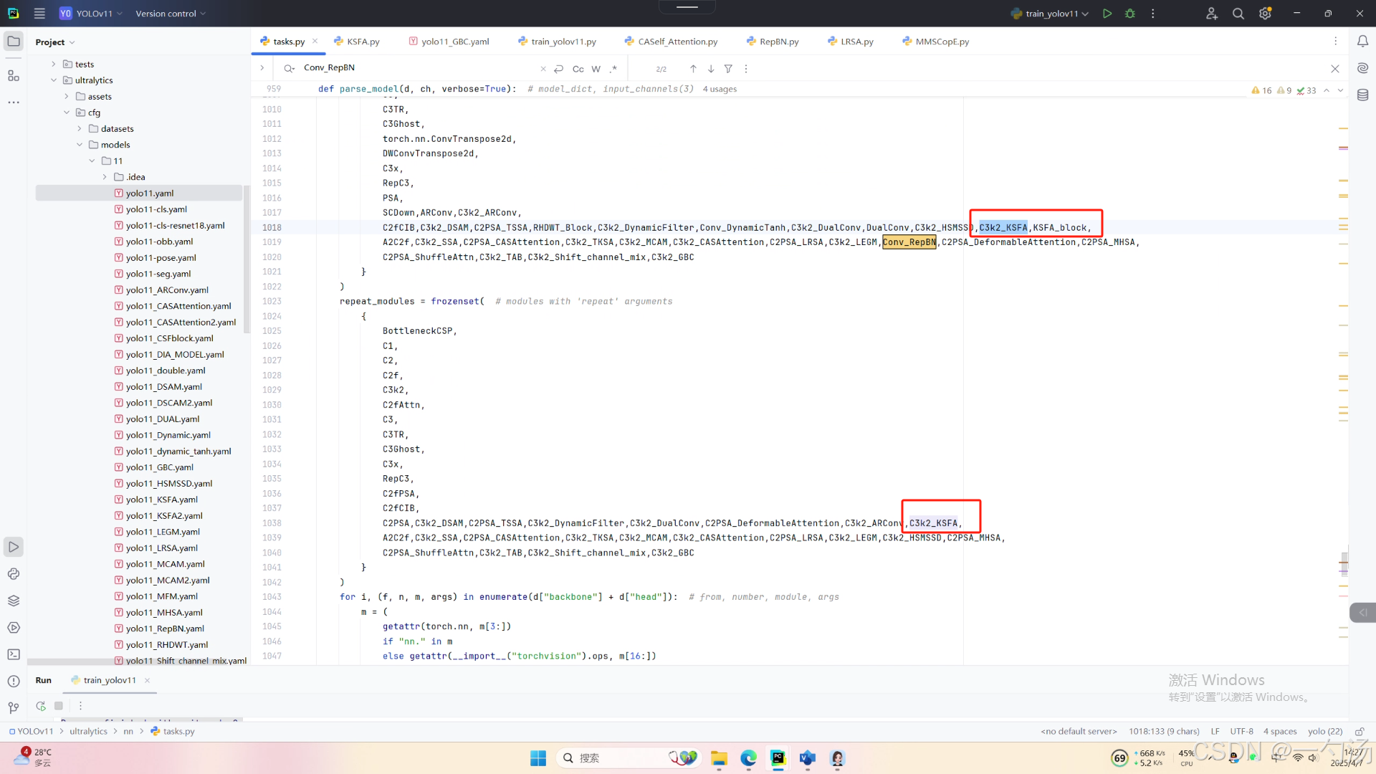
Task: Open the Database tool window icon
Action: (1362, 95)
